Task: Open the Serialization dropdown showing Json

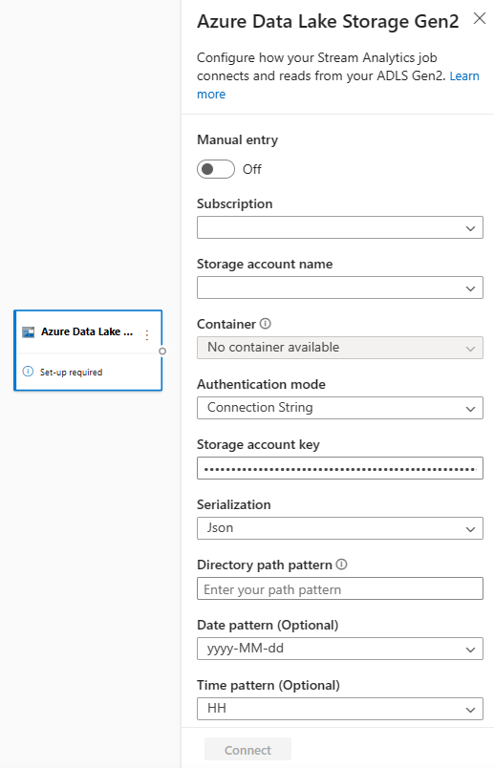Action: coord(340,528)
